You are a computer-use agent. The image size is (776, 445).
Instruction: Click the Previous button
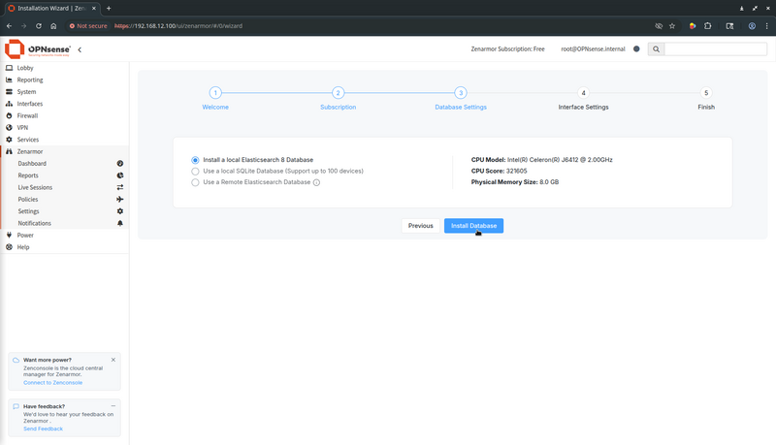click(421, 226)
